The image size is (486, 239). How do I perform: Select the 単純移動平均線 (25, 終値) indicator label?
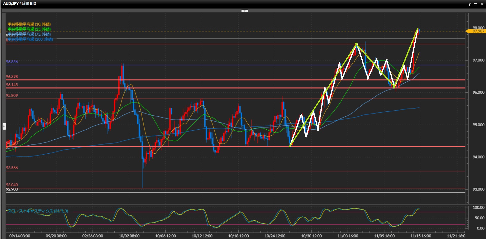tap(29, 29)
